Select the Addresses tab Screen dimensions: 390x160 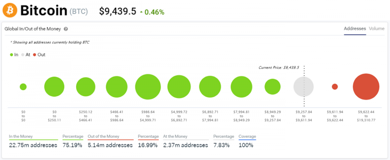[355, 28]
